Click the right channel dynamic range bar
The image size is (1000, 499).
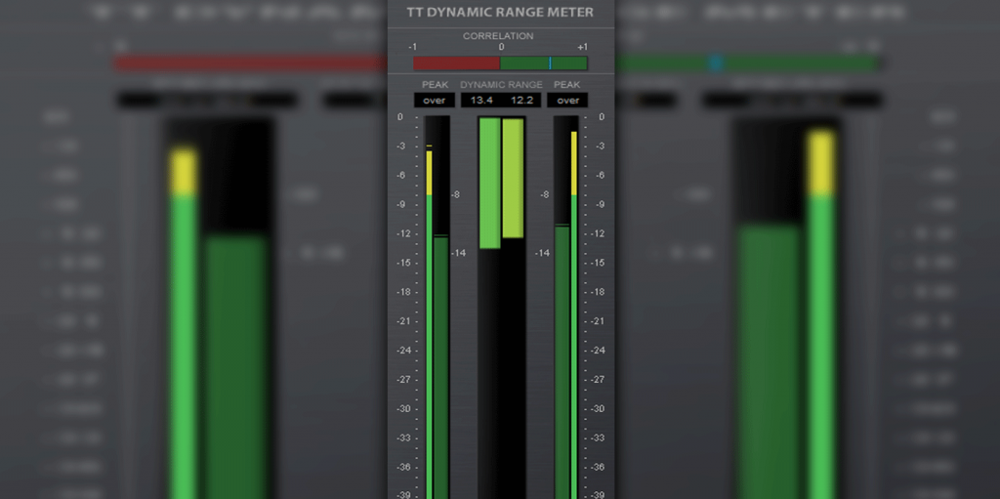click(x=513, y=178)
